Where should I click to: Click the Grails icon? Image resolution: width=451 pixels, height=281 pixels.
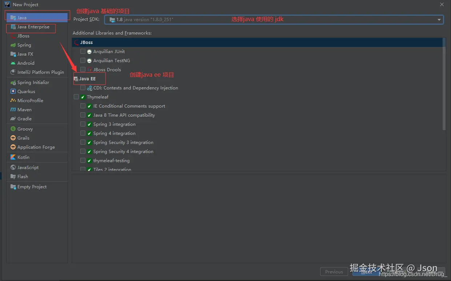coord(13,138)
